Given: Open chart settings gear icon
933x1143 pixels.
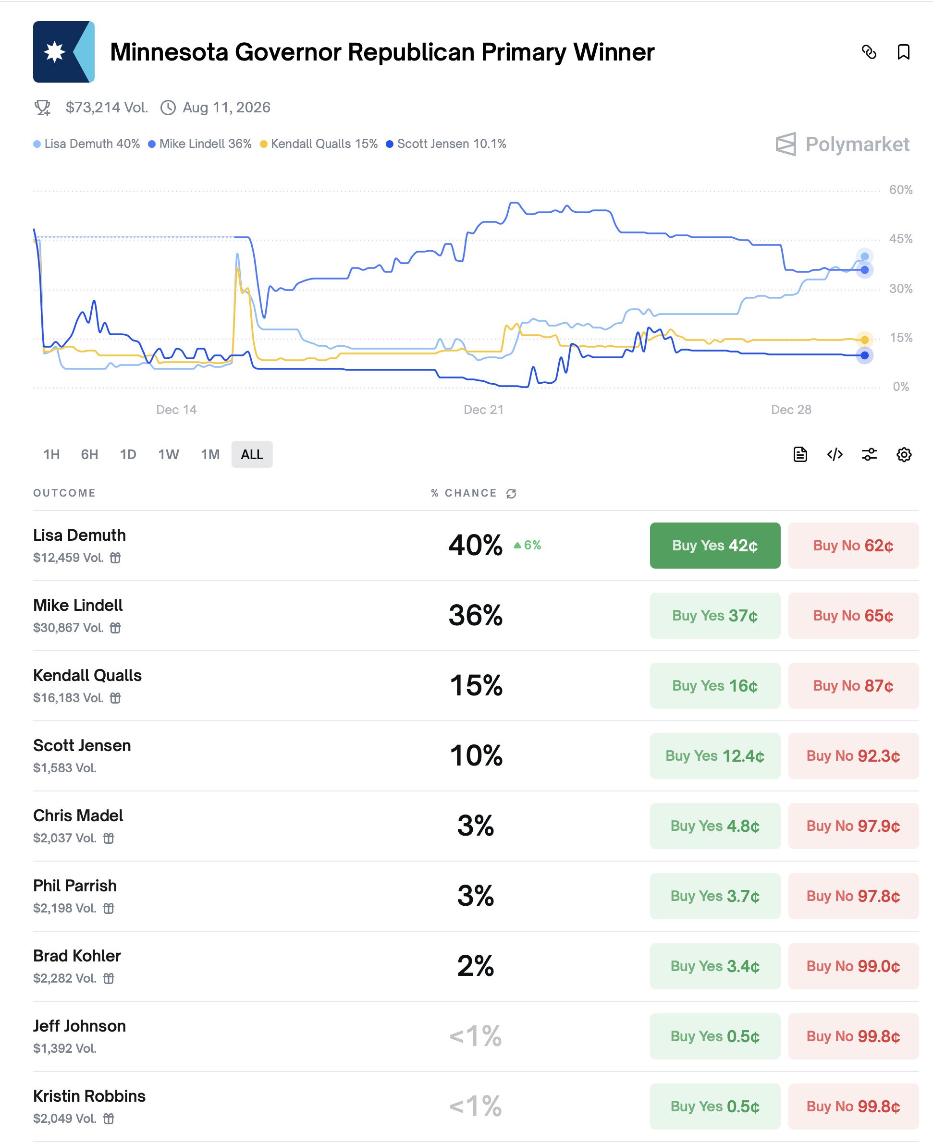Looking at the screenshot, I should pos(904,454).
